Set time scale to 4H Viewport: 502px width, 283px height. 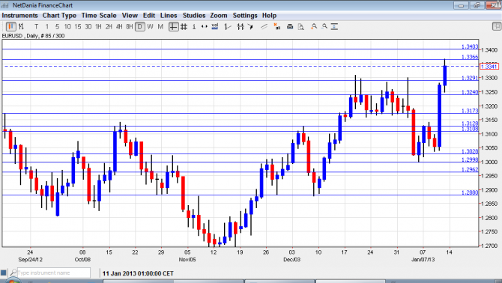click(119, 27)
